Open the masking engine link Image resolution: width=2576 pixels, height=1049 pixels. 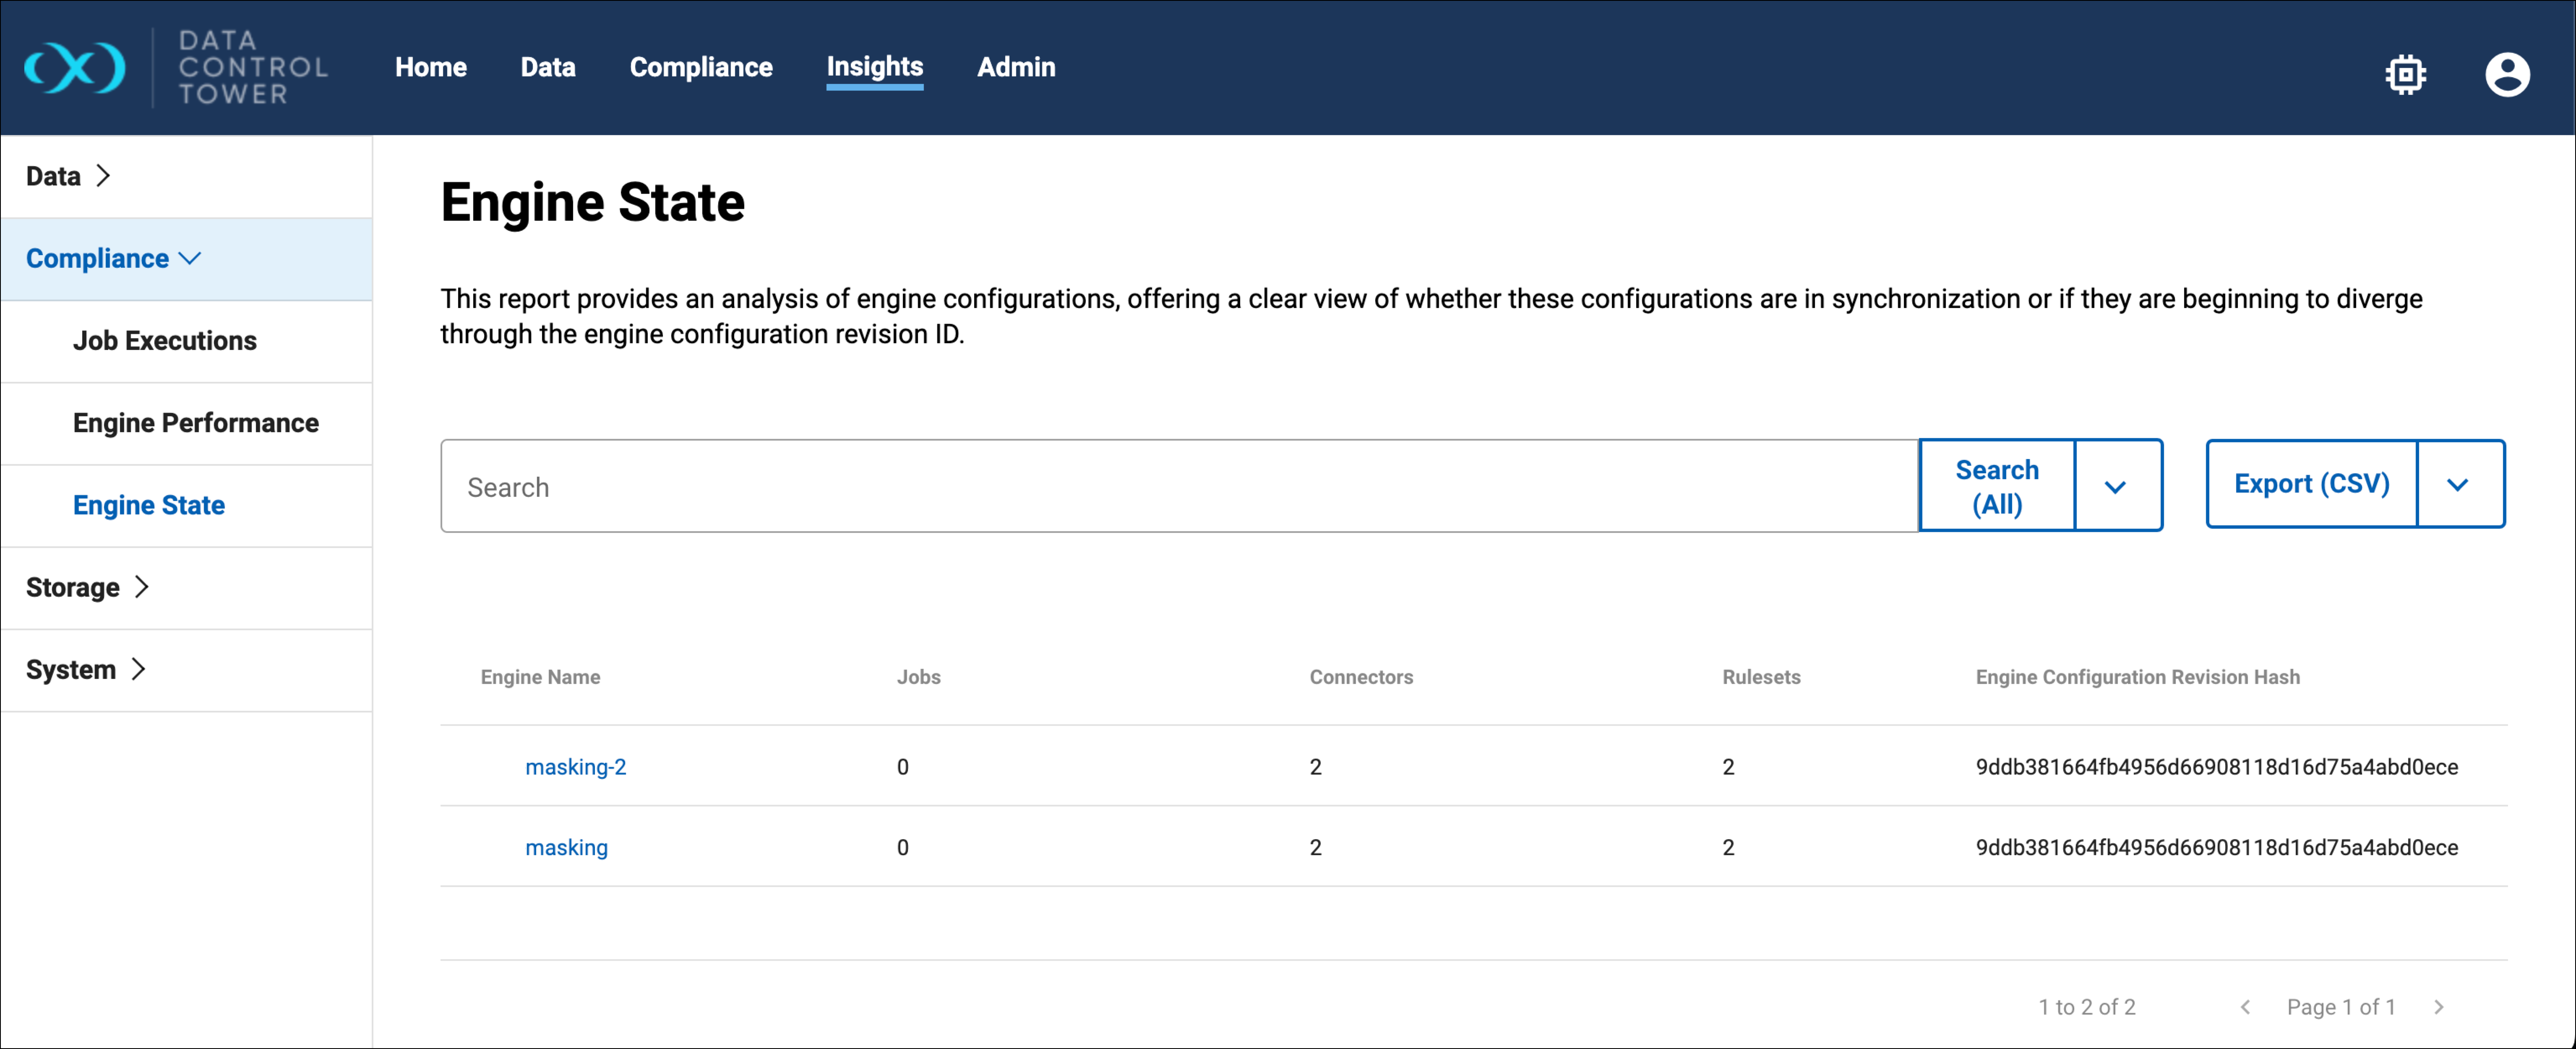[566, 847]
